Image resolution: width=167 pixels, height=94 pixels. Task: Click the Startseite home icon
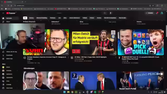(x=3, y=18)
